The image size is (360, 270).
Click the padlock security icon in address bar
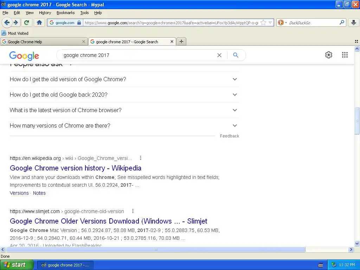[x=79, y=22]
